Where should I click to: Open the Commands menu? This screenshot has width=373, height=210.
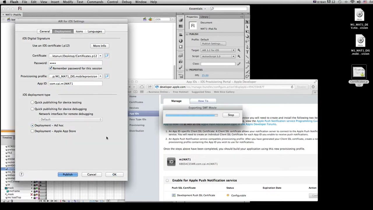[95, 2]
